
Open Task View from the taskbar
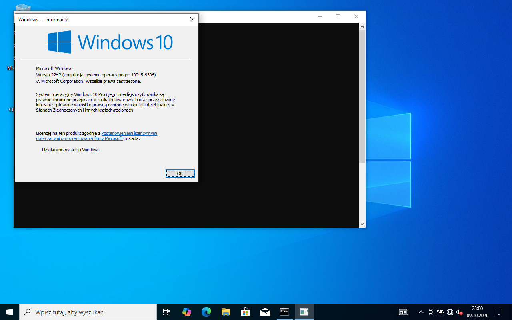pyautogui.click(x=166, y=312)
